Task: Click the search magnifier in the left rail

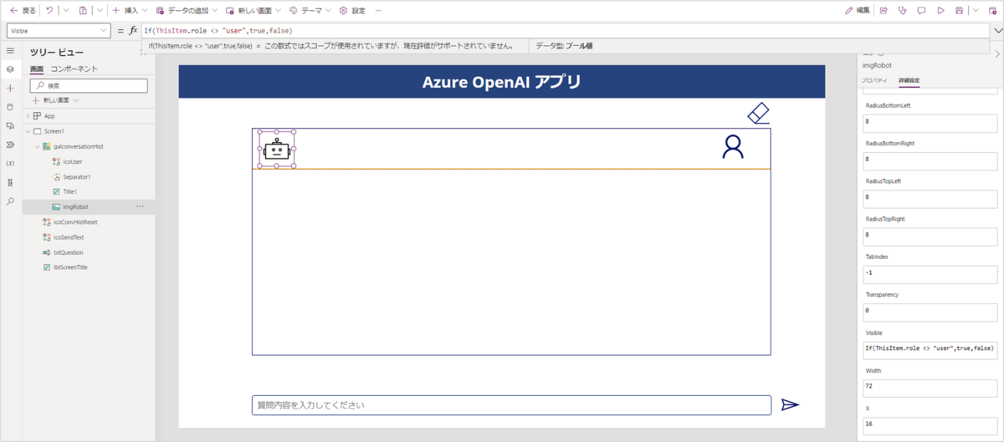Action: tap(10, 201)
